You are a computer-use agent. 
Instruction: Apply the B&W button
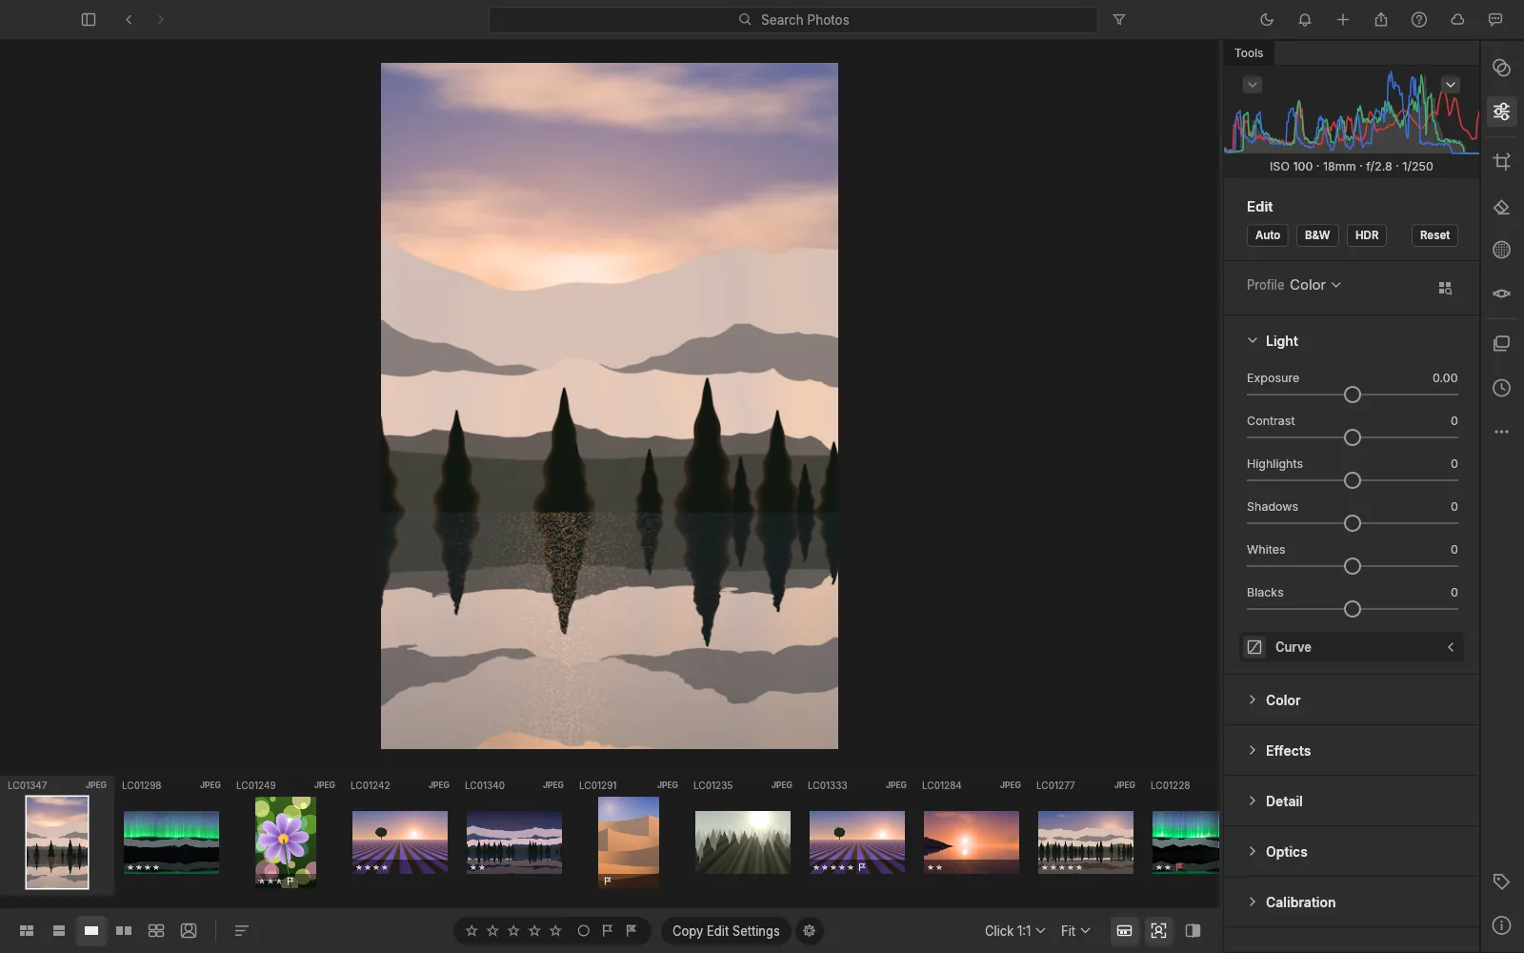tap(1317, 235)
